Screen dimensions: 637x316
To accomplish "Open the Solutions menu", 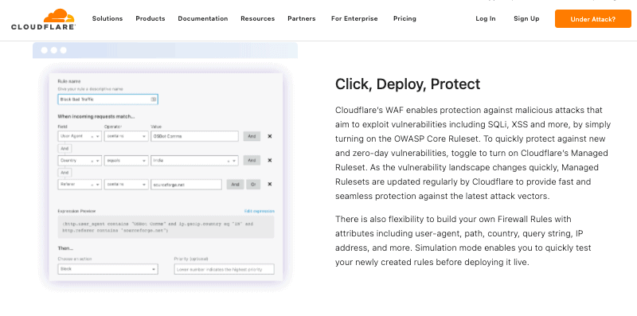I will pos(107,18).
